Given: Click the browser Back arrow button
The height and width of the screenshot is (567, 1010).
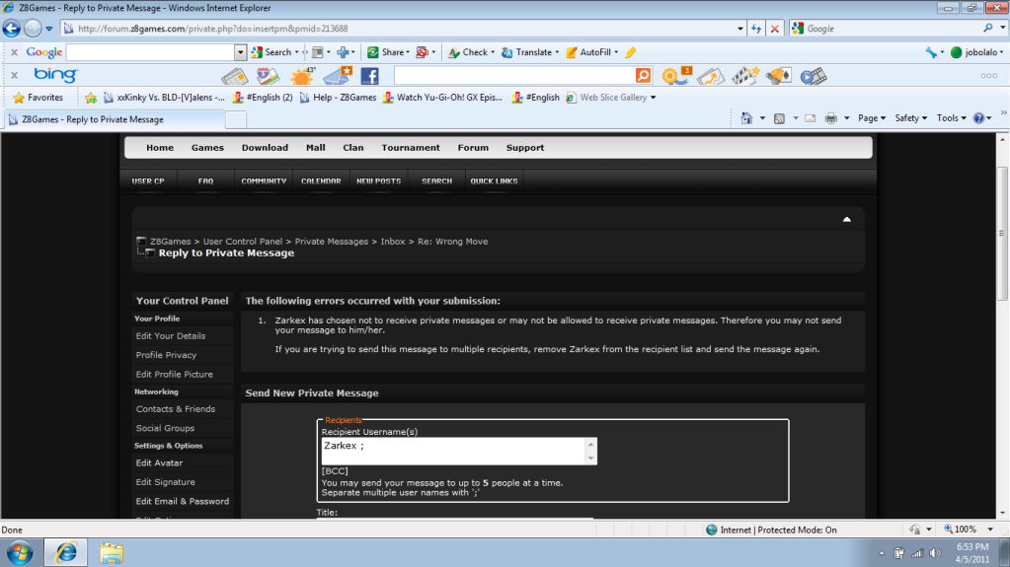Looking at the screenshot, I should (x=13, y=29).
